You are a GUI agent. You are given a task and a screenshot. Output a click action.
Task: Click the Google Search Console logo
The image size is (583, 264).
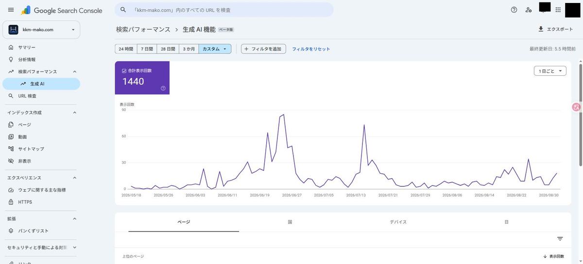(62, 10)
